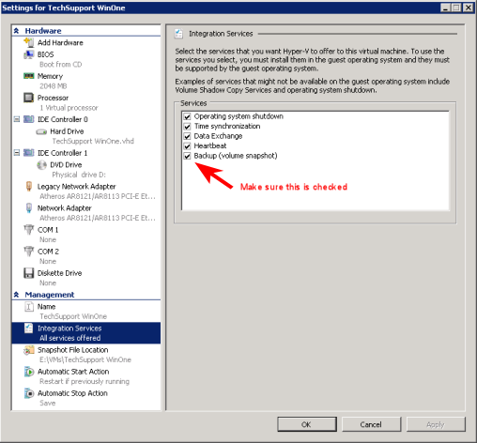Click the Legacy Network Adapter icon
The height and width of the screenshot is (443, 477).
(29, 186)
